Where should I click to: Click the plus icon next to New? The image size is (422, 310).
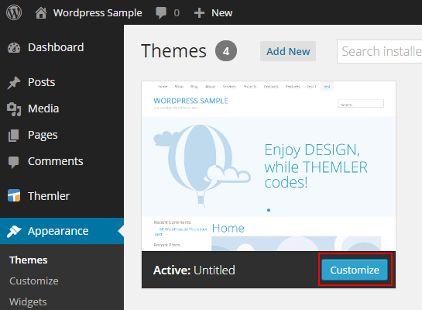pyautogui.click(x=199, y=13)
